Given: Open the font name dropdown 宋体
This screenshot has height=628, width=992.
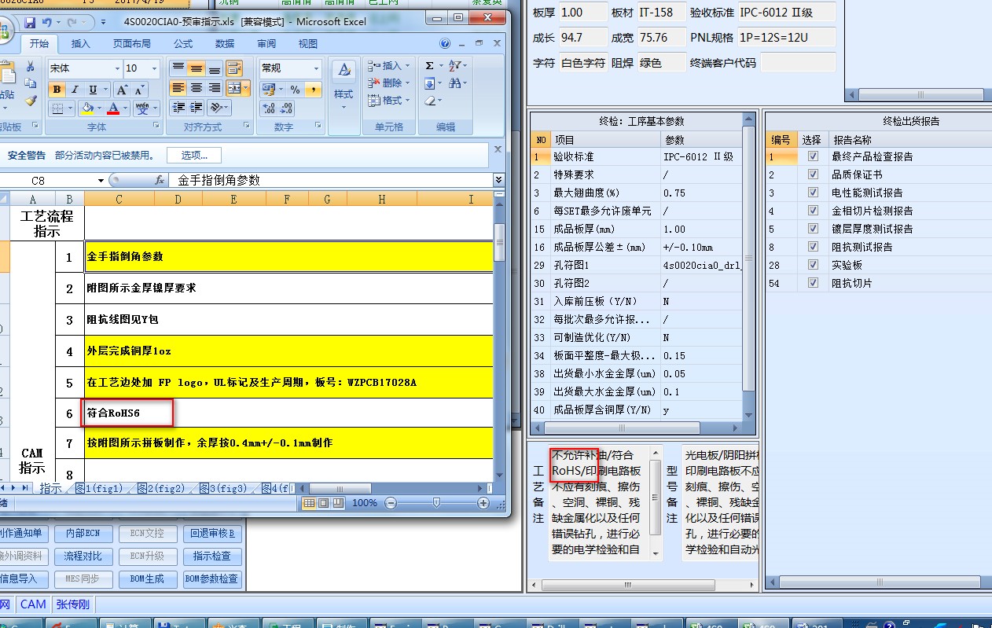Looking at the screenshot, I should [x=117, y=68].
